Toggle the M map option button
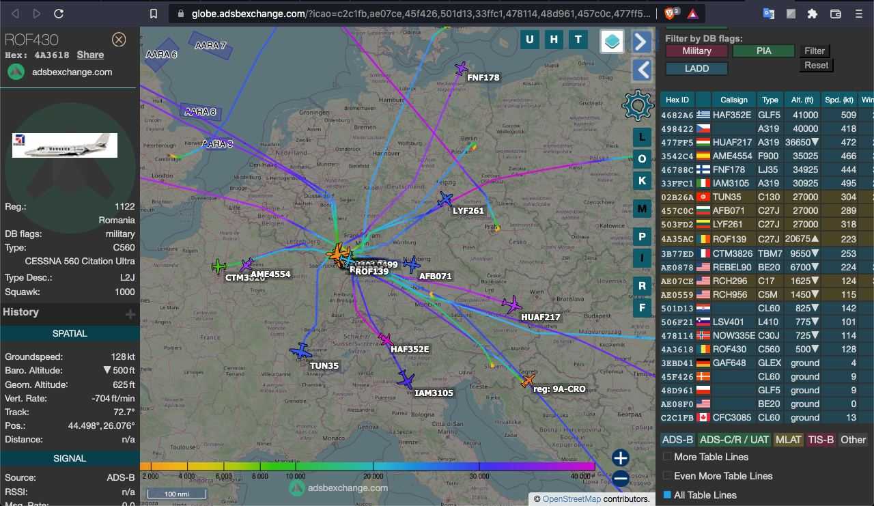This screenshot has width=874, height=506. point(642,208)
